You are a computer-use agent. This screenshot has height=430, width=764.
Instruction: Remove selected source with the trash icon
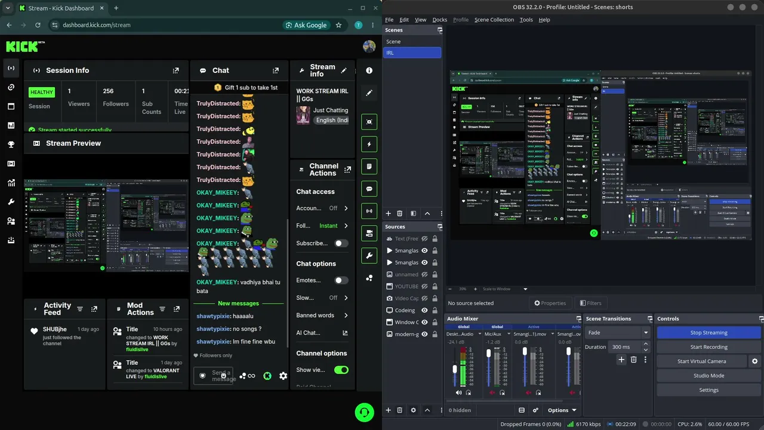(400, 410)
